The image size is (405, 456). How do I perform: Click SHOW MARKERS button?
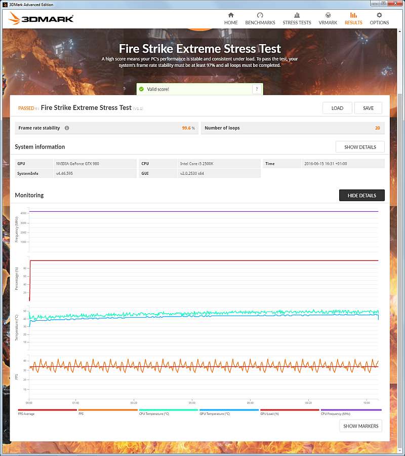tap(361, 426)
